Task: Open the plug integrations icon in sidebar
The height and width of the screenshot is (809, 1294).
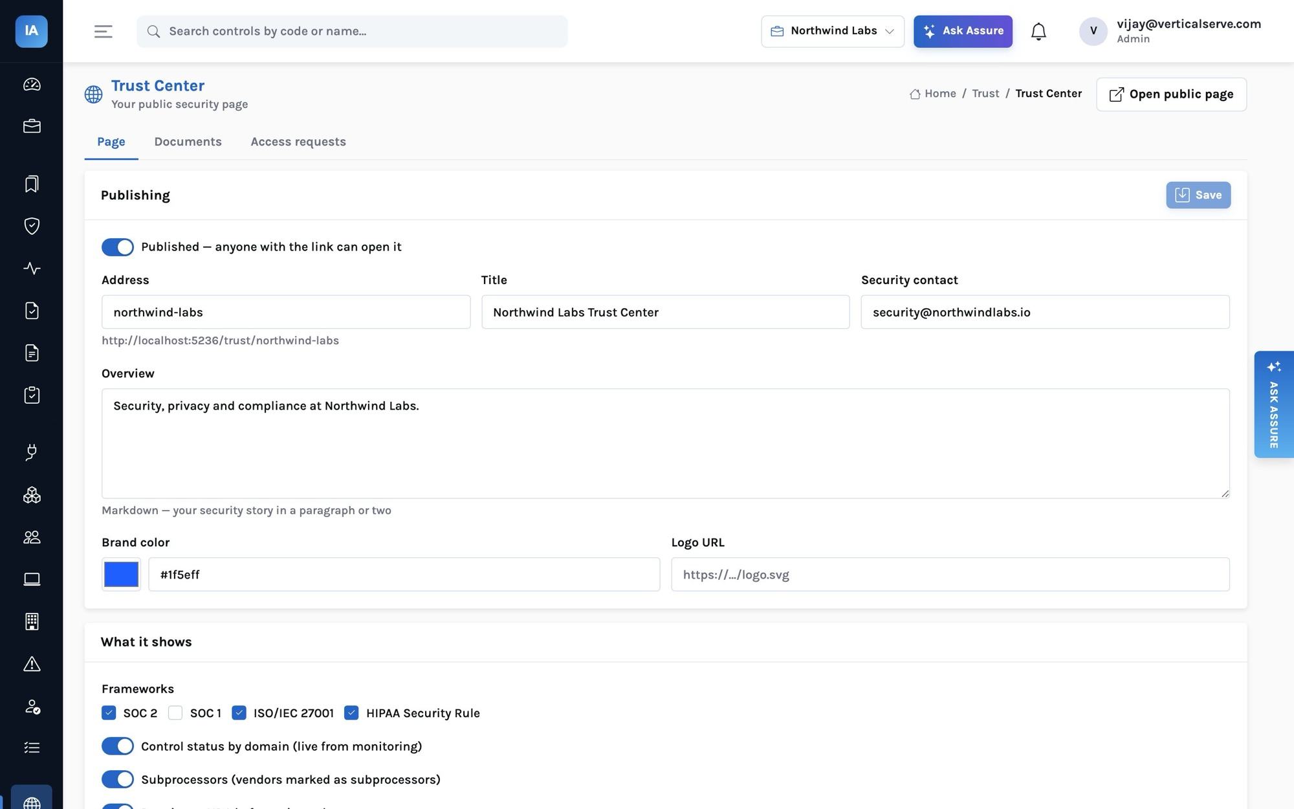Action: tap(32, 452)
